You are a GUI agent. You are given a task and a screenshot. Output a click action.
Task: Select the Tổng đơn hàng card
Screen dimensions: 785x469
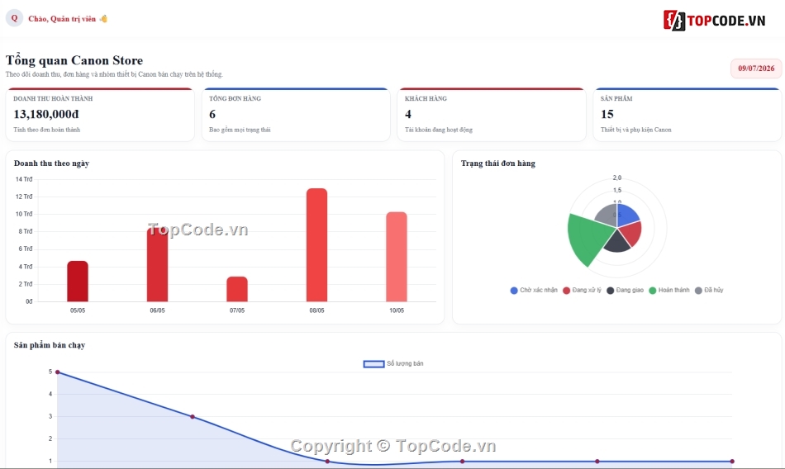coord(296,115)
